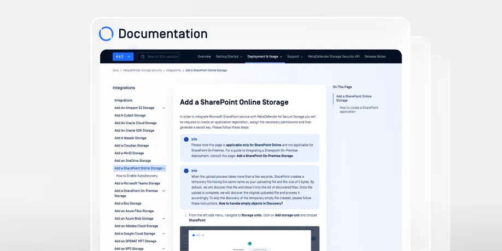Expand the Support menu

295,57
